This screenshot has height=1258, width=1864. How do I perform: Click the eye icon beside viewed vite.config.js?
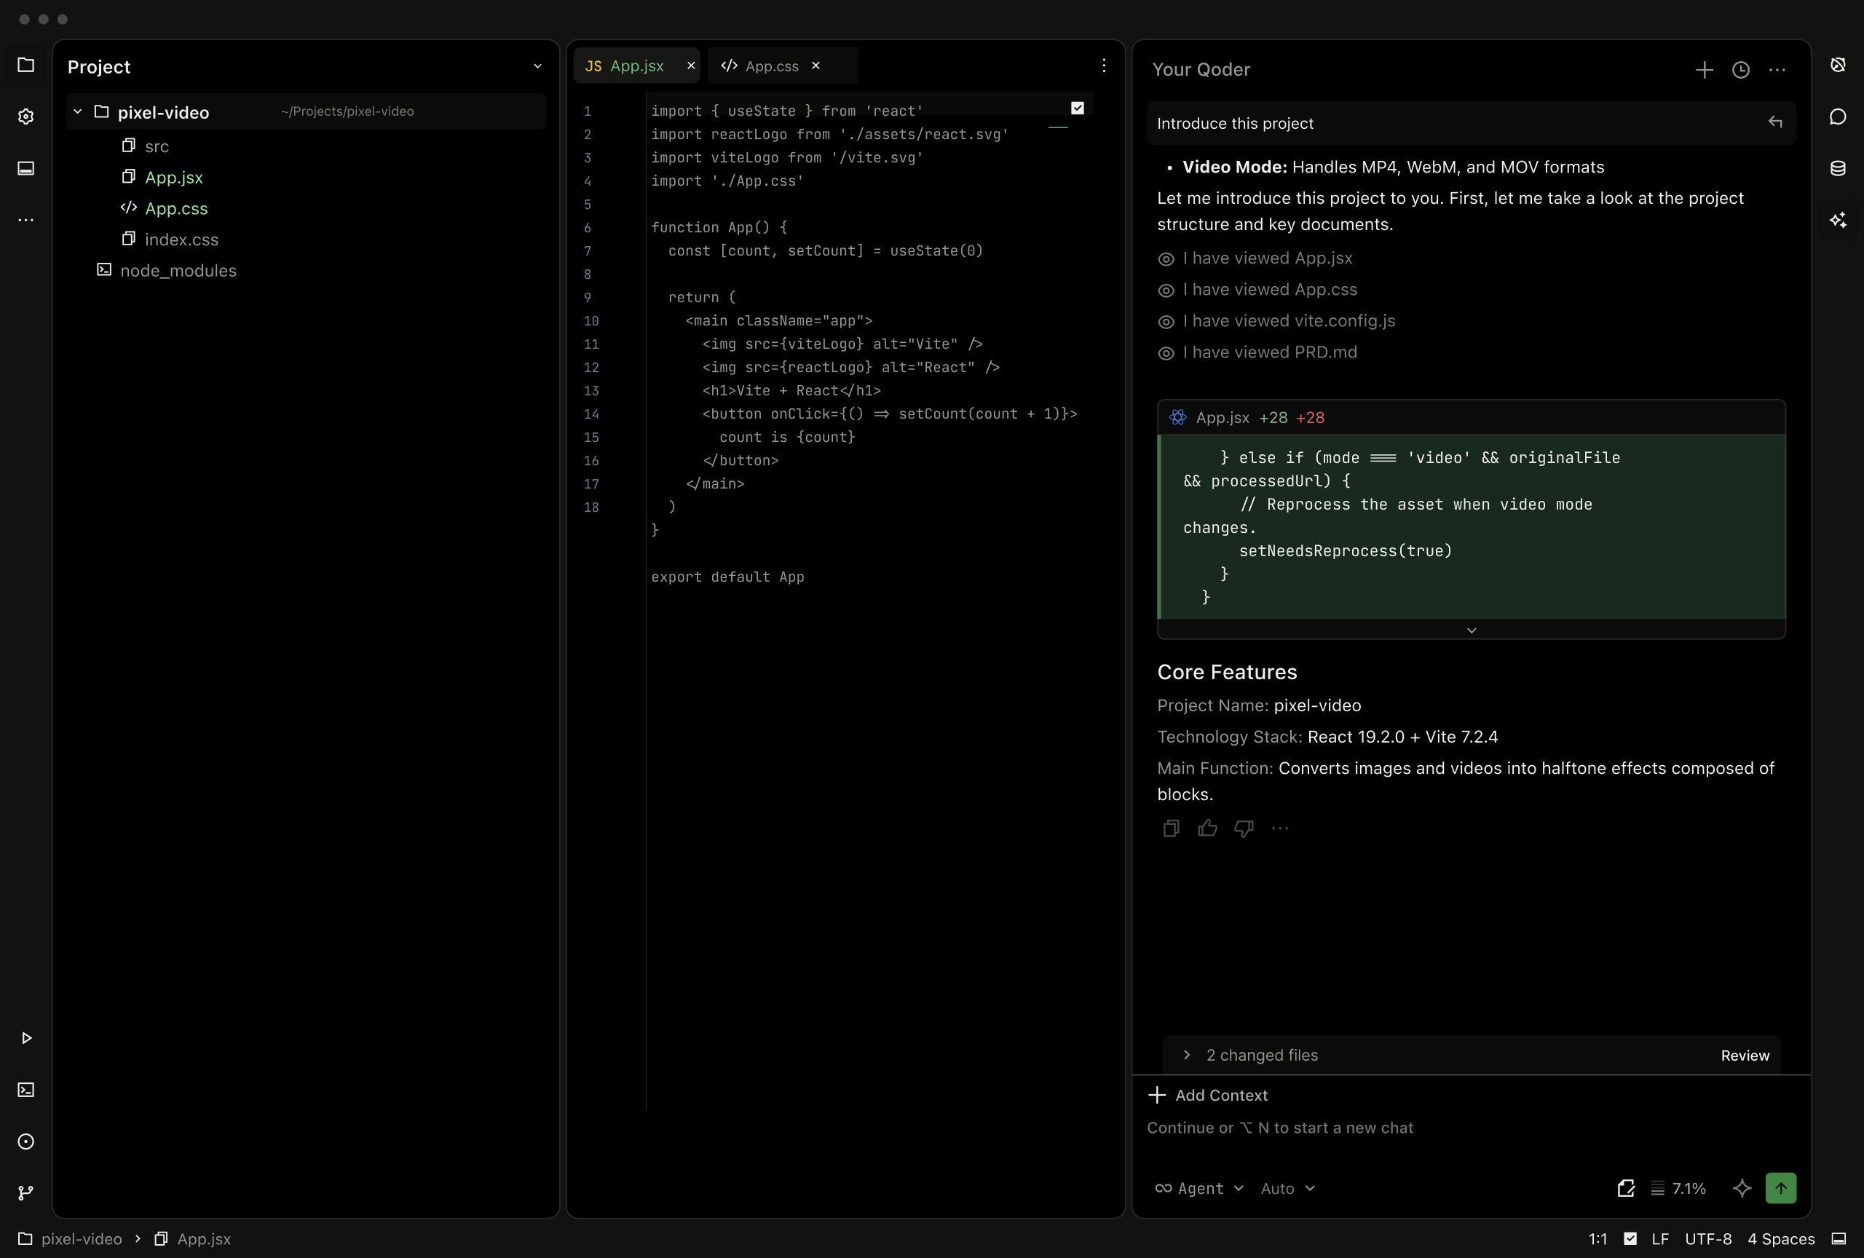tap(1166, 322)
